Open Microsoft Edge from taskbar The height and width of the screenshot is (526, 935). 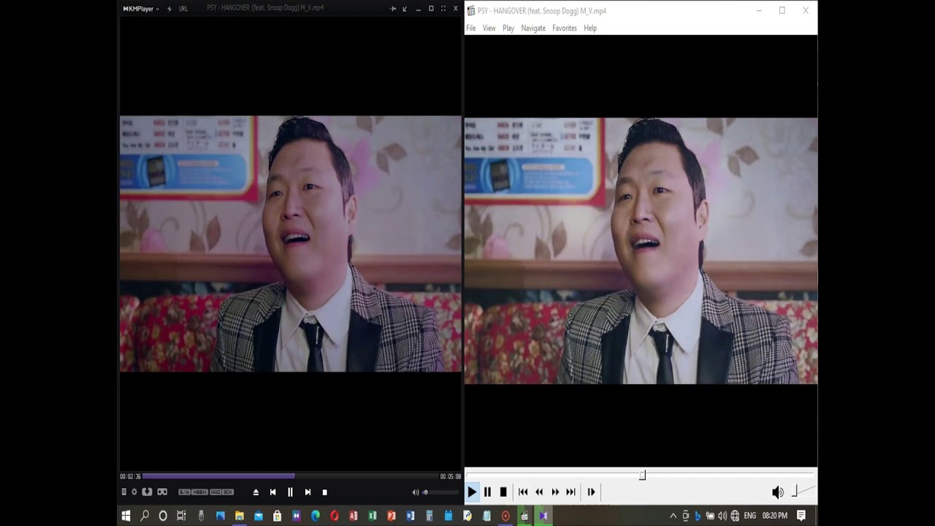[x=316, y=516]
